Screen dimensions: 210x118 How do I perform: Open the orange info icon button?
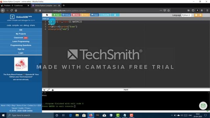click(196, 15)
